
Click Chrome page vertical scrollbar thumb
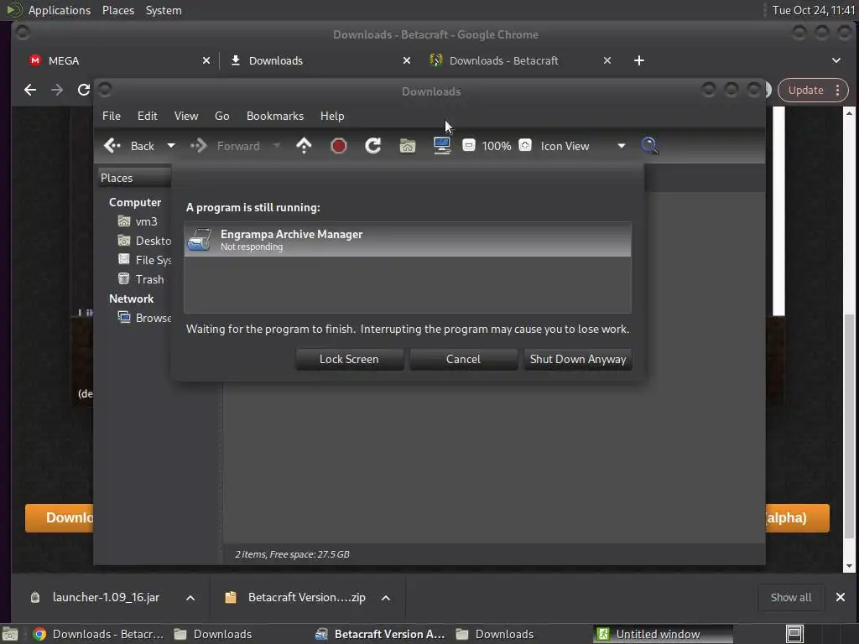[849, 427]
